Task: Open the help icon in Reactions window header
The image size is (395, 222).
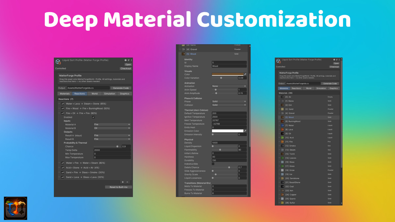Action: click(x=125, y=60)
